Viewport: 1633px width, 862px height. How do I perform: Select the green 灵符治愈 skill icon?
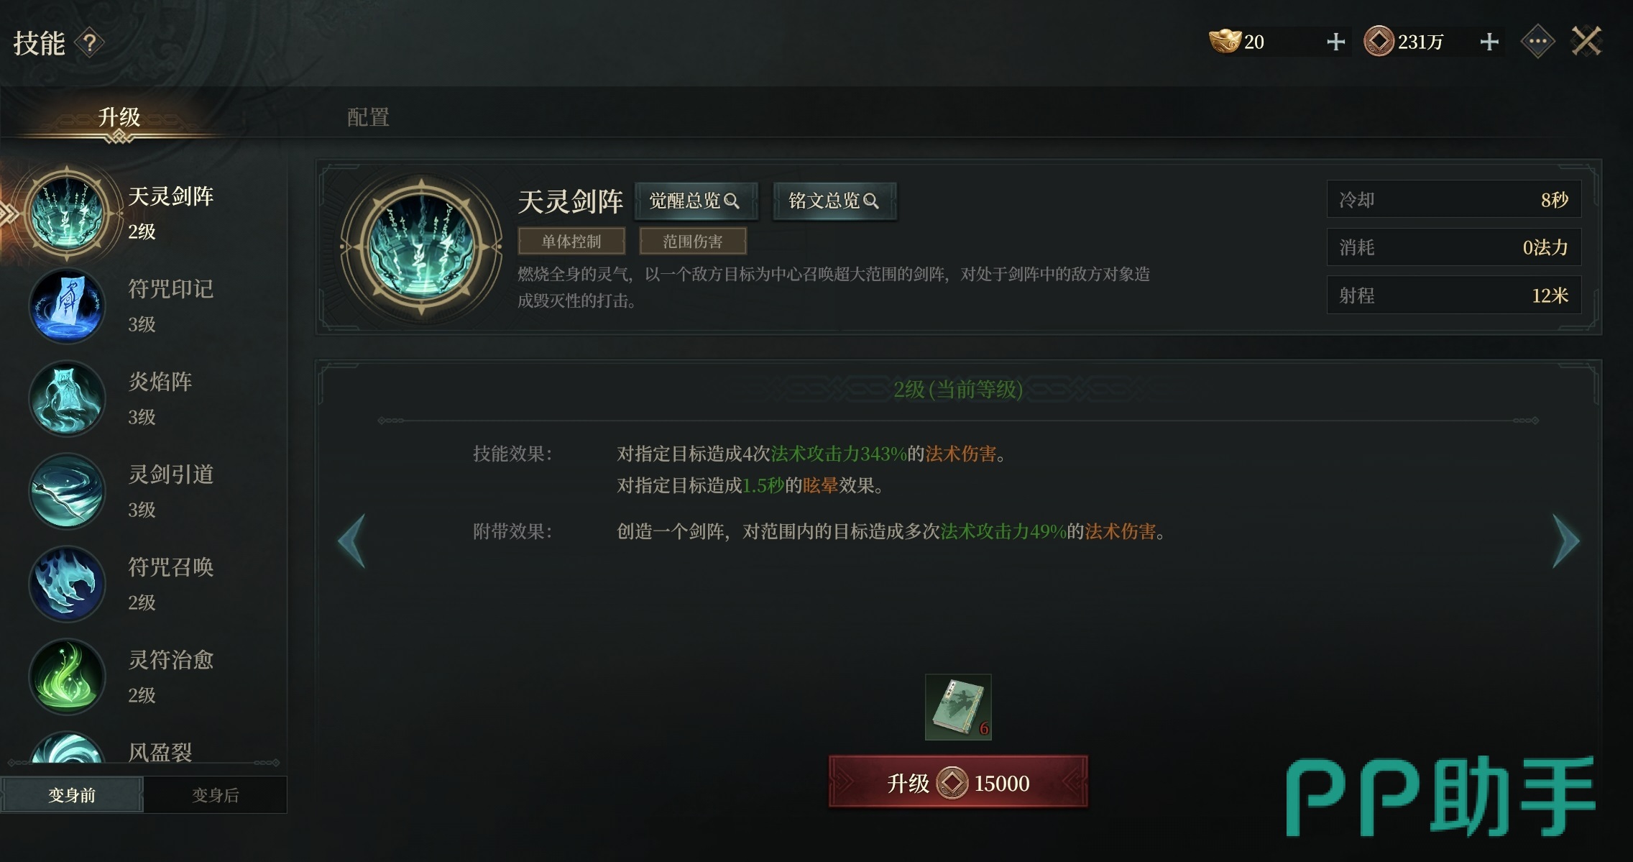click(67, 677)
